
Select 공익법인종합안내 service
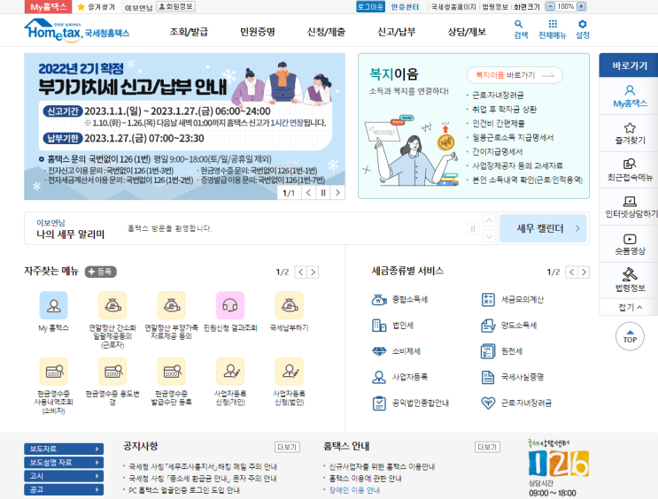coord(410,403)
